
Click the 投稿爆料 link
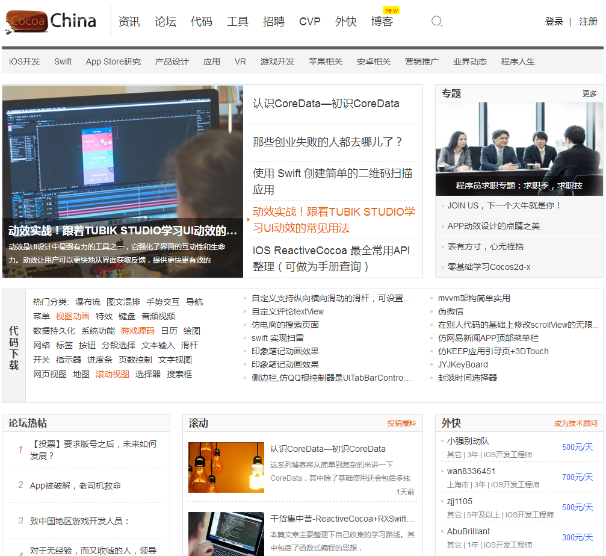401,423
